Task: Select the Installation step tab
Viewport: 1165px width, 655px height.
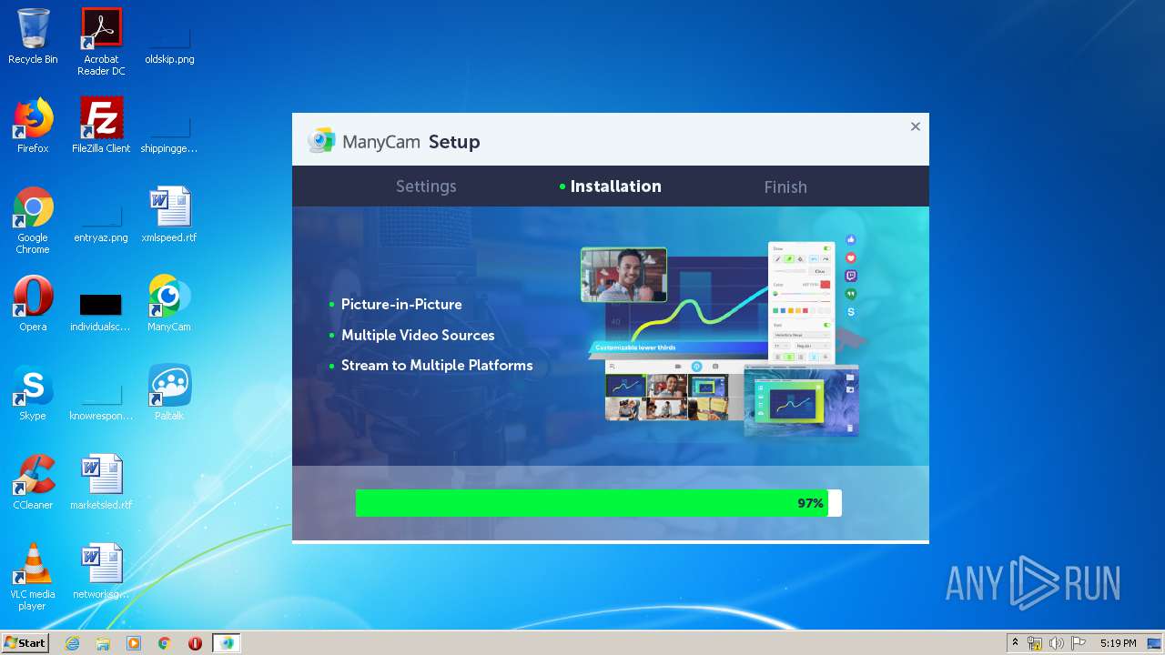Action: (x=611, y=186)
